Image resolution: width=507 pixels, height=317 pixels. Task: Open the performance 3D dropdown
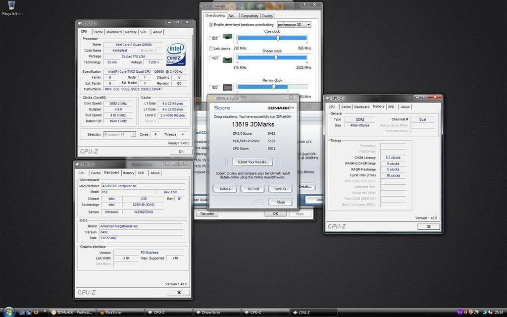(x=294, y=25)
